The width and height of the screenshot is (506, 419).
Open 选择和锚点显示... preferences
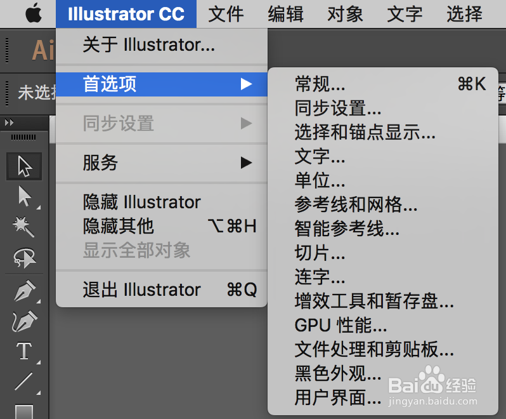point(383,132)
